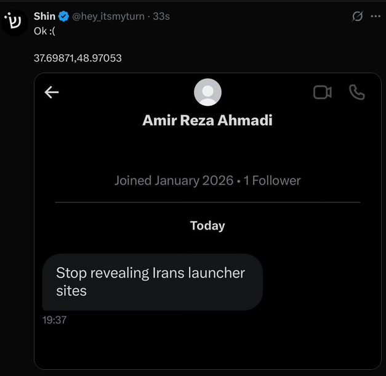Click the blue verified badge next to Shin

[x=63, y=17]
